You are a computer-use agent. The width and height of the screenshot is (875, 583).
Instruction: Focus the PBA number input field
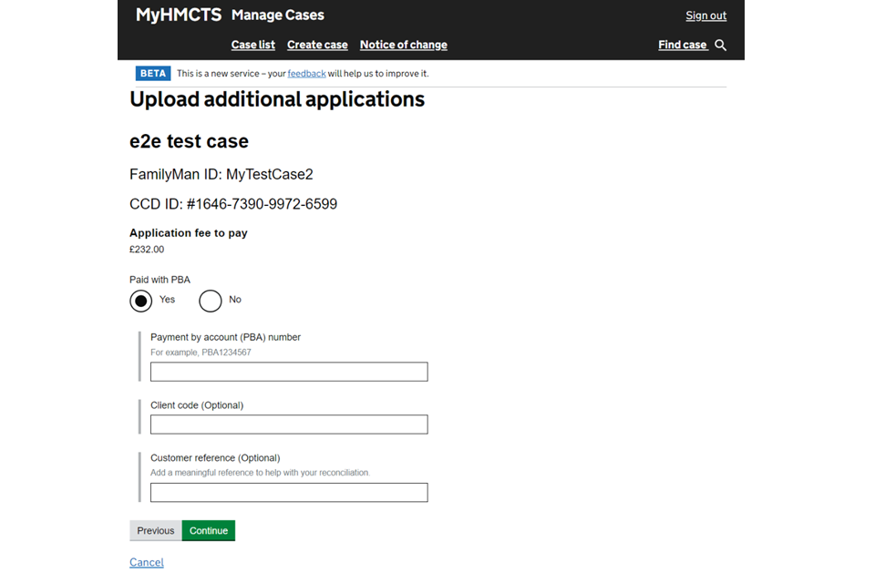click(x=289, y=372)
